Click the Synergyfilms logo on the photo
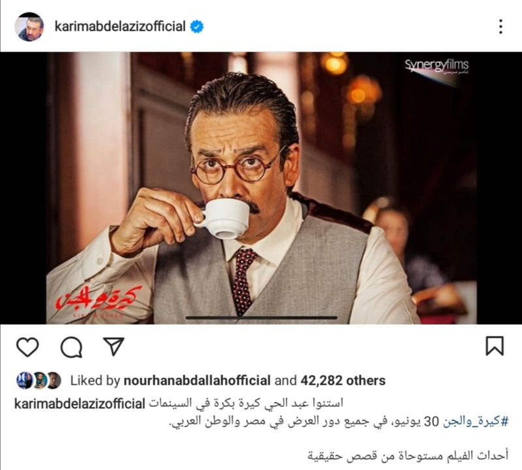This screenshot has height=470, width=522. pyautogui.click(x=437, y=66)
